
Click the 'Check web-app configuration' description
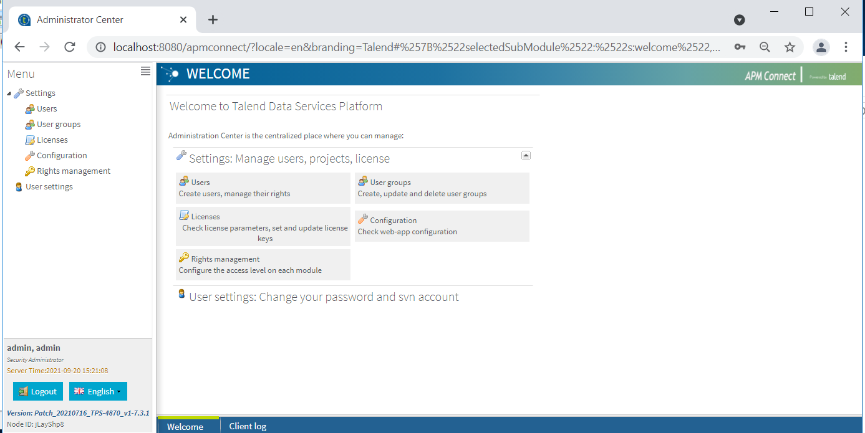click(x=407, y=232)
